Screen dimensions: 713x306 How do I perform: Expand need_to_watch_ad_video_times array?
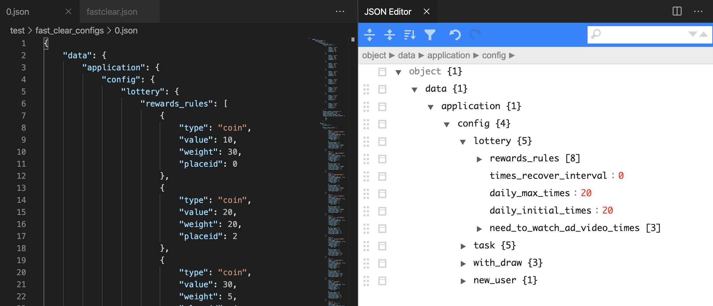[479, 229]
